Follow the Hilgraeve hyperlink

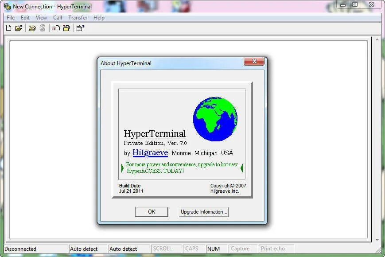click(x=150, y=152)
